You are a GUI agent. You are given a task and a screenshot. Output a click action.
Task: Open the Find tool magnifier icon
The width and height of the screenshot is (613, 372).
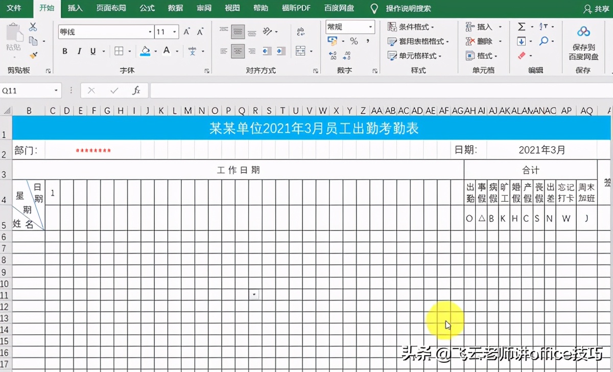click(544, 40)
